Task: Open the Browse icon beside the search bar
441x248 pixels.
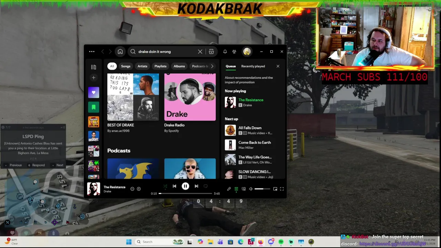Action: point(211,52)
